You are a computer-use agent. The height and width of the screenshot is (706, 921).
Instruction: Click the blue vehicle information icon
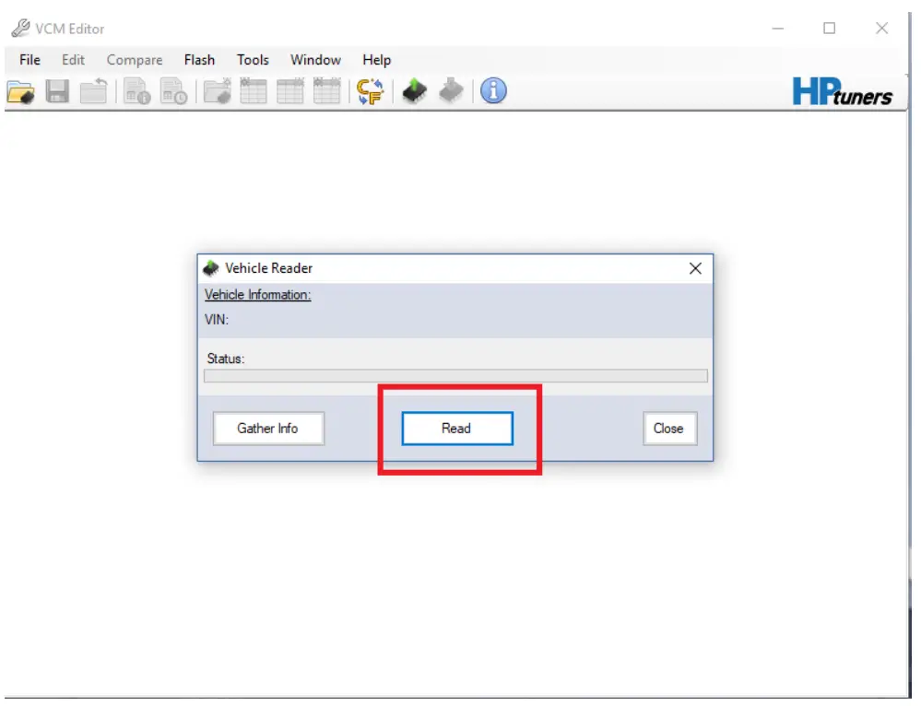[x=491, y=90]
